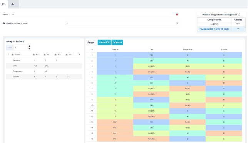Select fractional DOE with 16 trials design
Image resolution: width=248 pixels, height=143 pixels.
click(x=214, y=29)
